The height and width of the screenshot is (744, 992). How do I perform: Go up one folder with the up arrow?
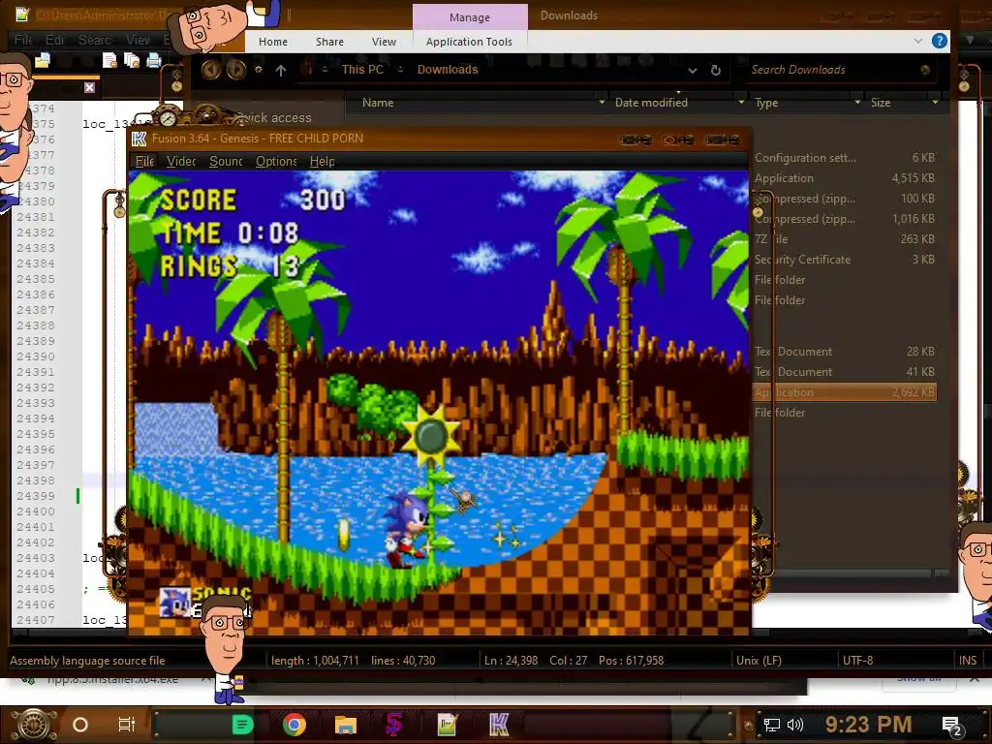(x=281, y=70)
